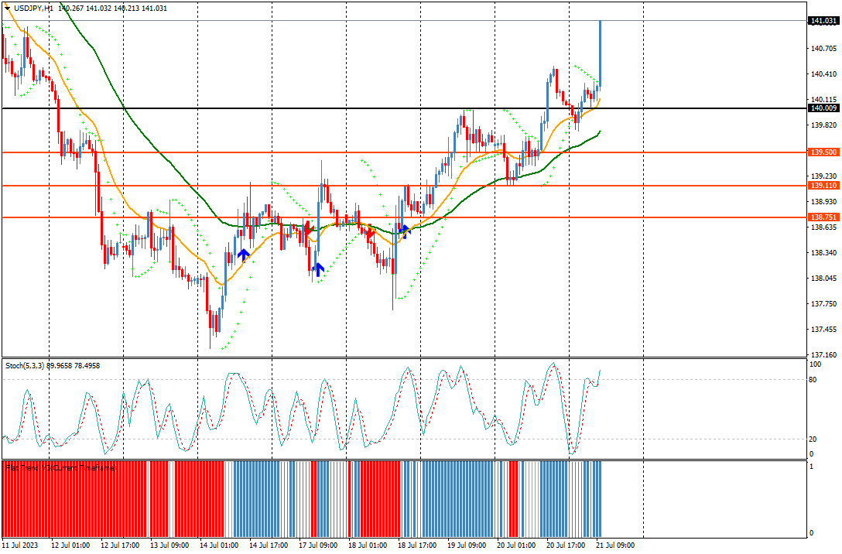The width and height of the screenshot is (842, 554).
Task: Click the 12 Jul 01:00 time label
Action: click(70, 545)
